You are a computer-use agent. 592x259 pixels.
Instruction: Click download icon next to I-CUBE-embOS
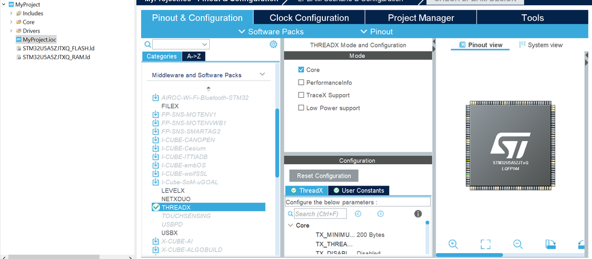[x=155, y=165]
